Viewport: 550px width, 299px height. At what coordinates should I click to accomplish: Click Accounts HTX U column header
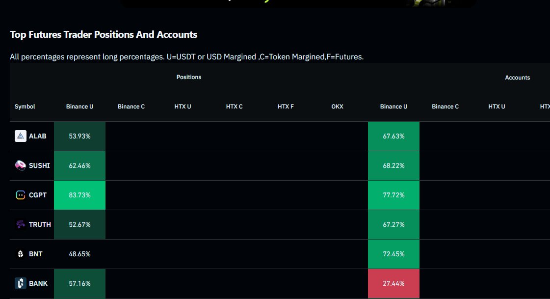(497, 107)
